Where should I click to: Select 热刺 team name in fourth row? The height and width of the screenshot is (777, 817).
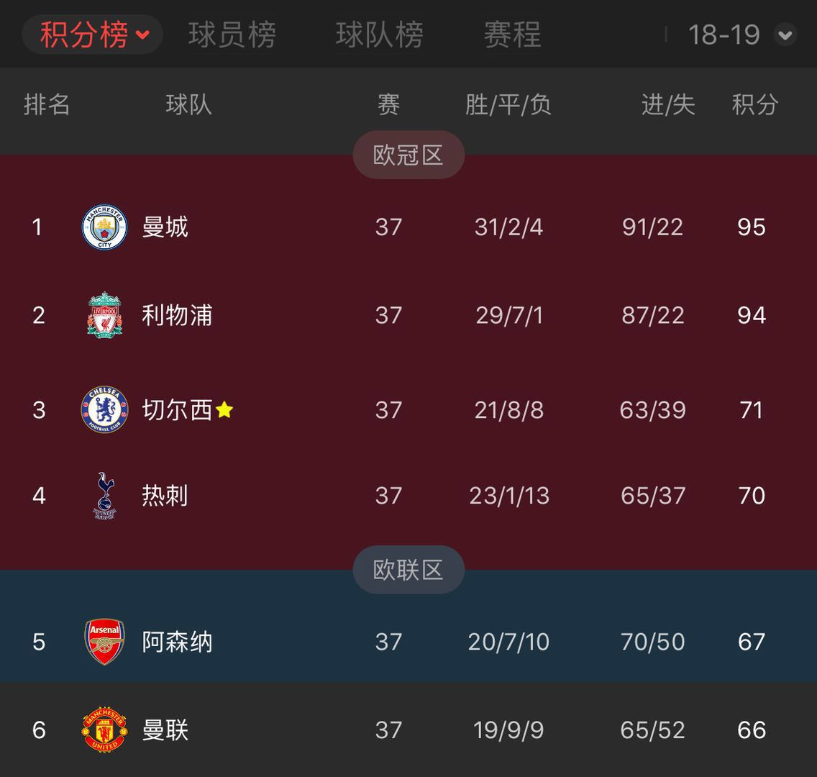click(x=165, y=496)
